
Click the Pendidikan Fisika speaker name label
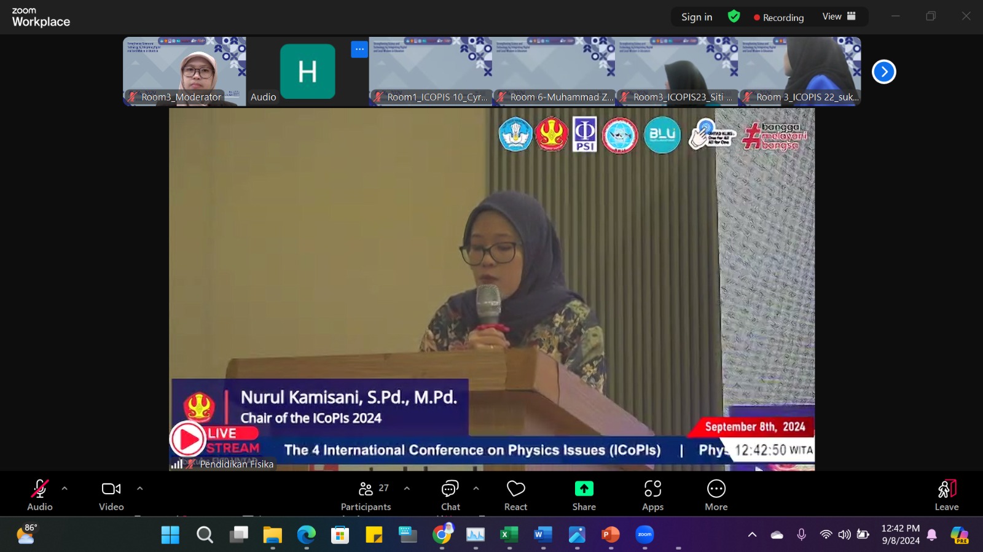[x=237, y=464]
